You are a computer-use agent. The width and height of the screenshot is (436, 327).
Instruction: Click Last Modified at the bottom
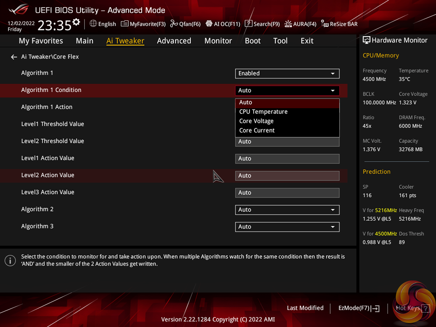click(305, 308)
